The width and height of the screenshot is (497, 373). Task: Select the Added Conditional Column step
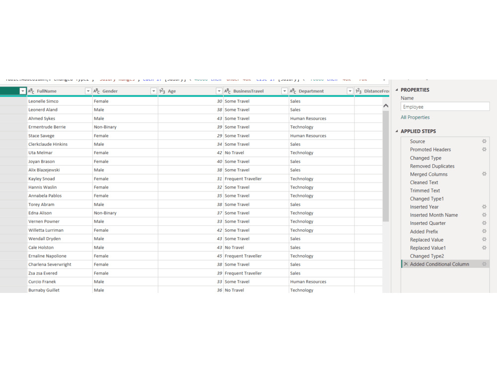439,264
